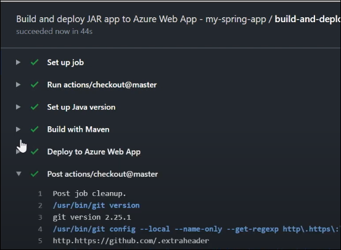The width and height of the screenshot is (341, 250).
Task: Expand the Set up Java version step
Action: click(x=18, y=107)
